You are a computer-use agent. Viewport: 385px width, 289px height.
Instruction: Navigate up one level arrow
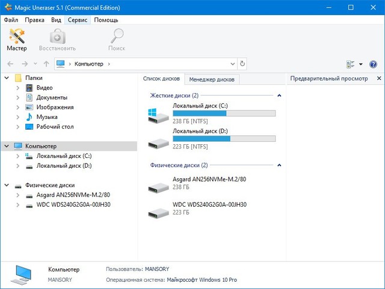pyautogui.click(x=46, y=64)
